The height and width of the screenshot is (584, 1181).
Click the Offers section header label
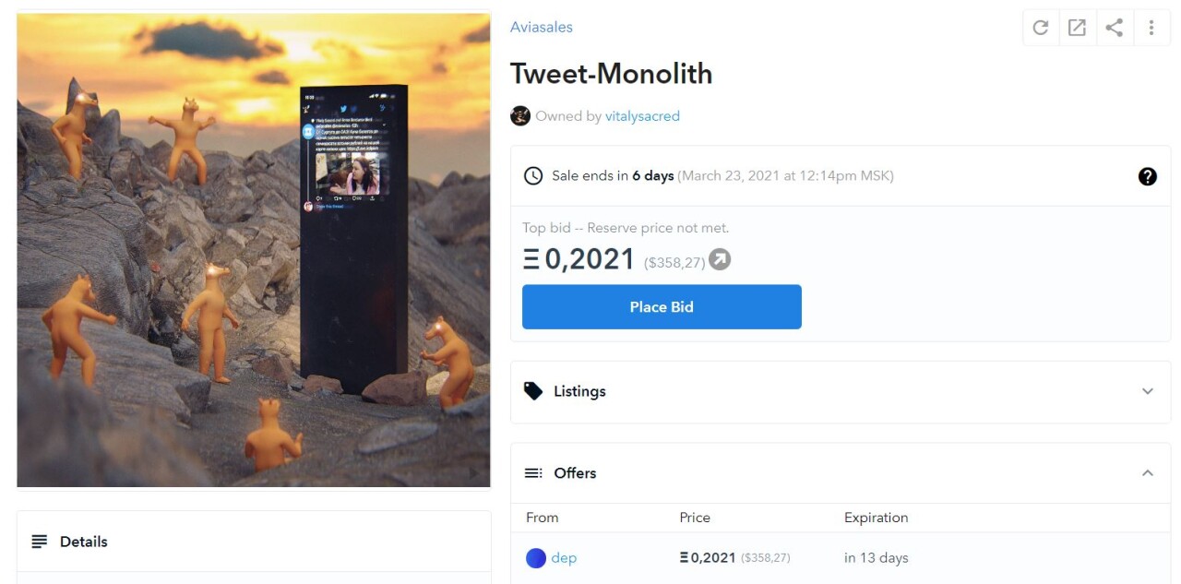(575, 473)
